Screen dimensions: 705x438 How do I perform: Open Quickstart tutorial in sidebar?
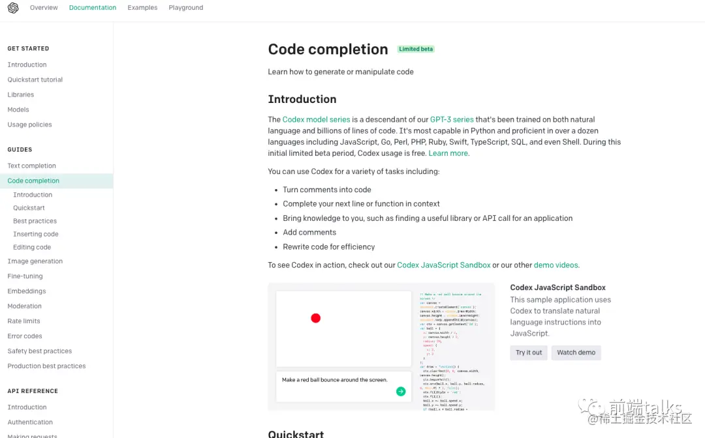coord(35,80)
